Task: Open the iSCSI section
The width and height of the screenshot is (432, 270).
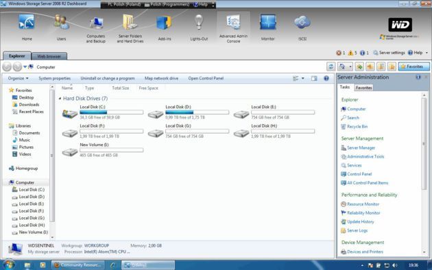Action: 302,27
